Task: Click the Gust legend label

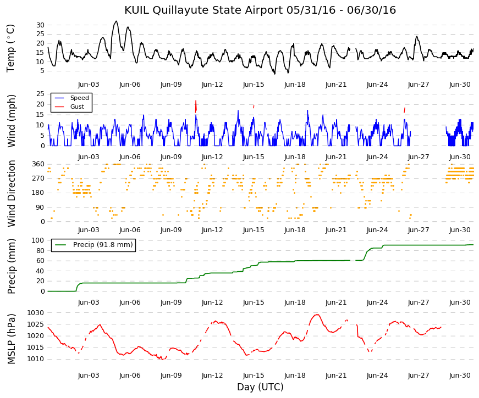Action: [77, 106]
